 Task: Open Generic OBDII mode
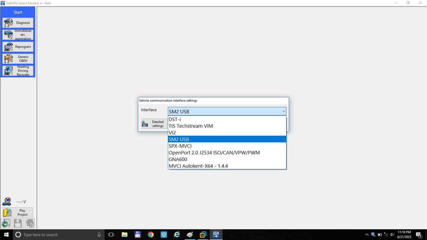[18, 59]
